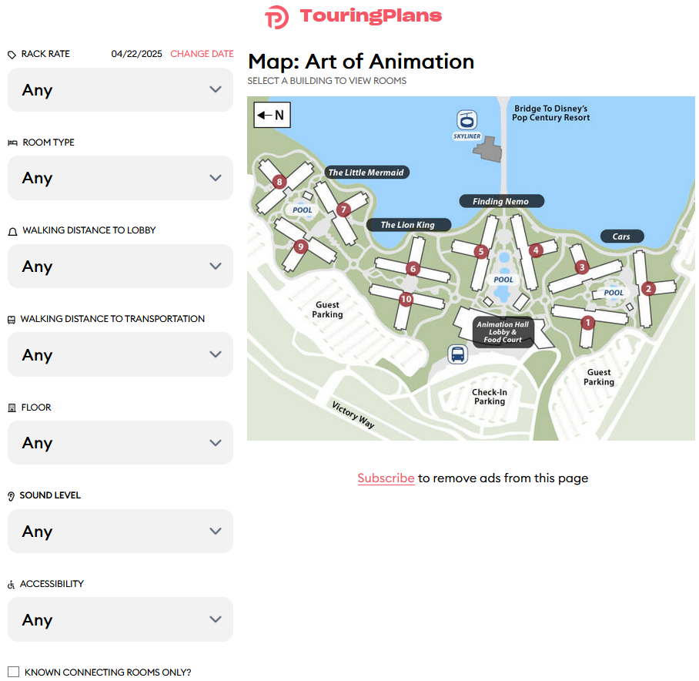Viewport: 699px width, 681px height.
Task: Click The Lion King label on map
Action: coord(408,225)
